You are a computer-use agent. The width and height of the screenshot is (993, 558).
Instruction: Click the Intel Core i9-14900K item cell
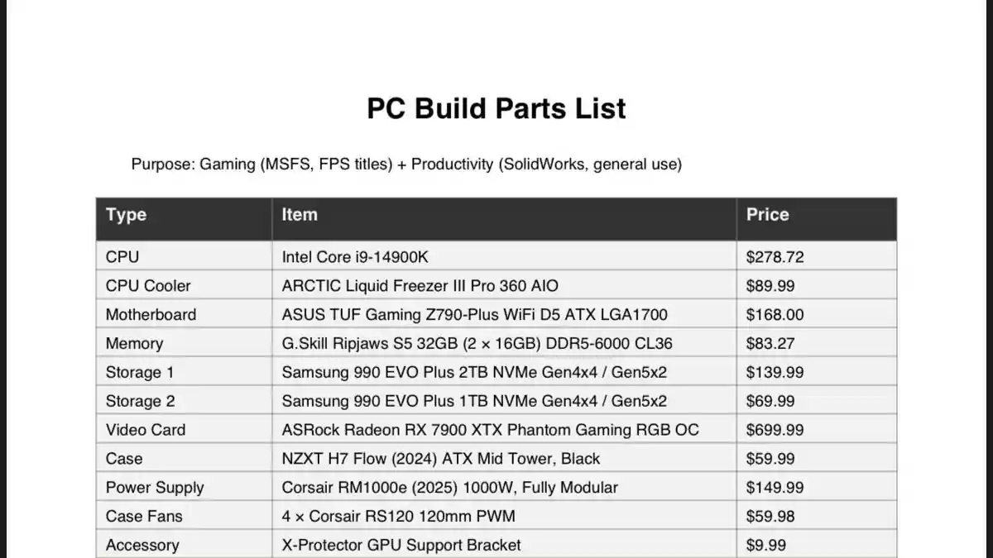point(355,257)
